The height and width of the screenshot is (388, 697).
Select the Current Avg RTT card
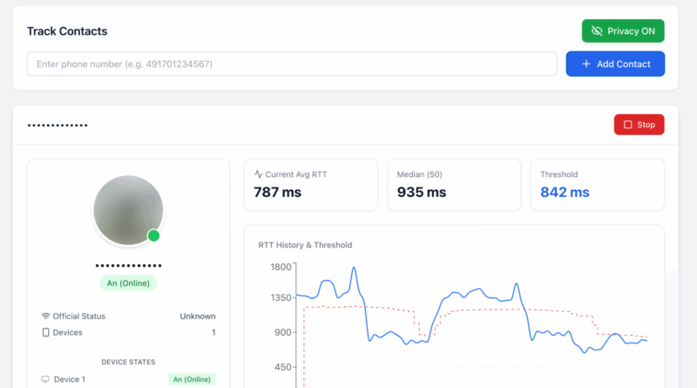311,184
